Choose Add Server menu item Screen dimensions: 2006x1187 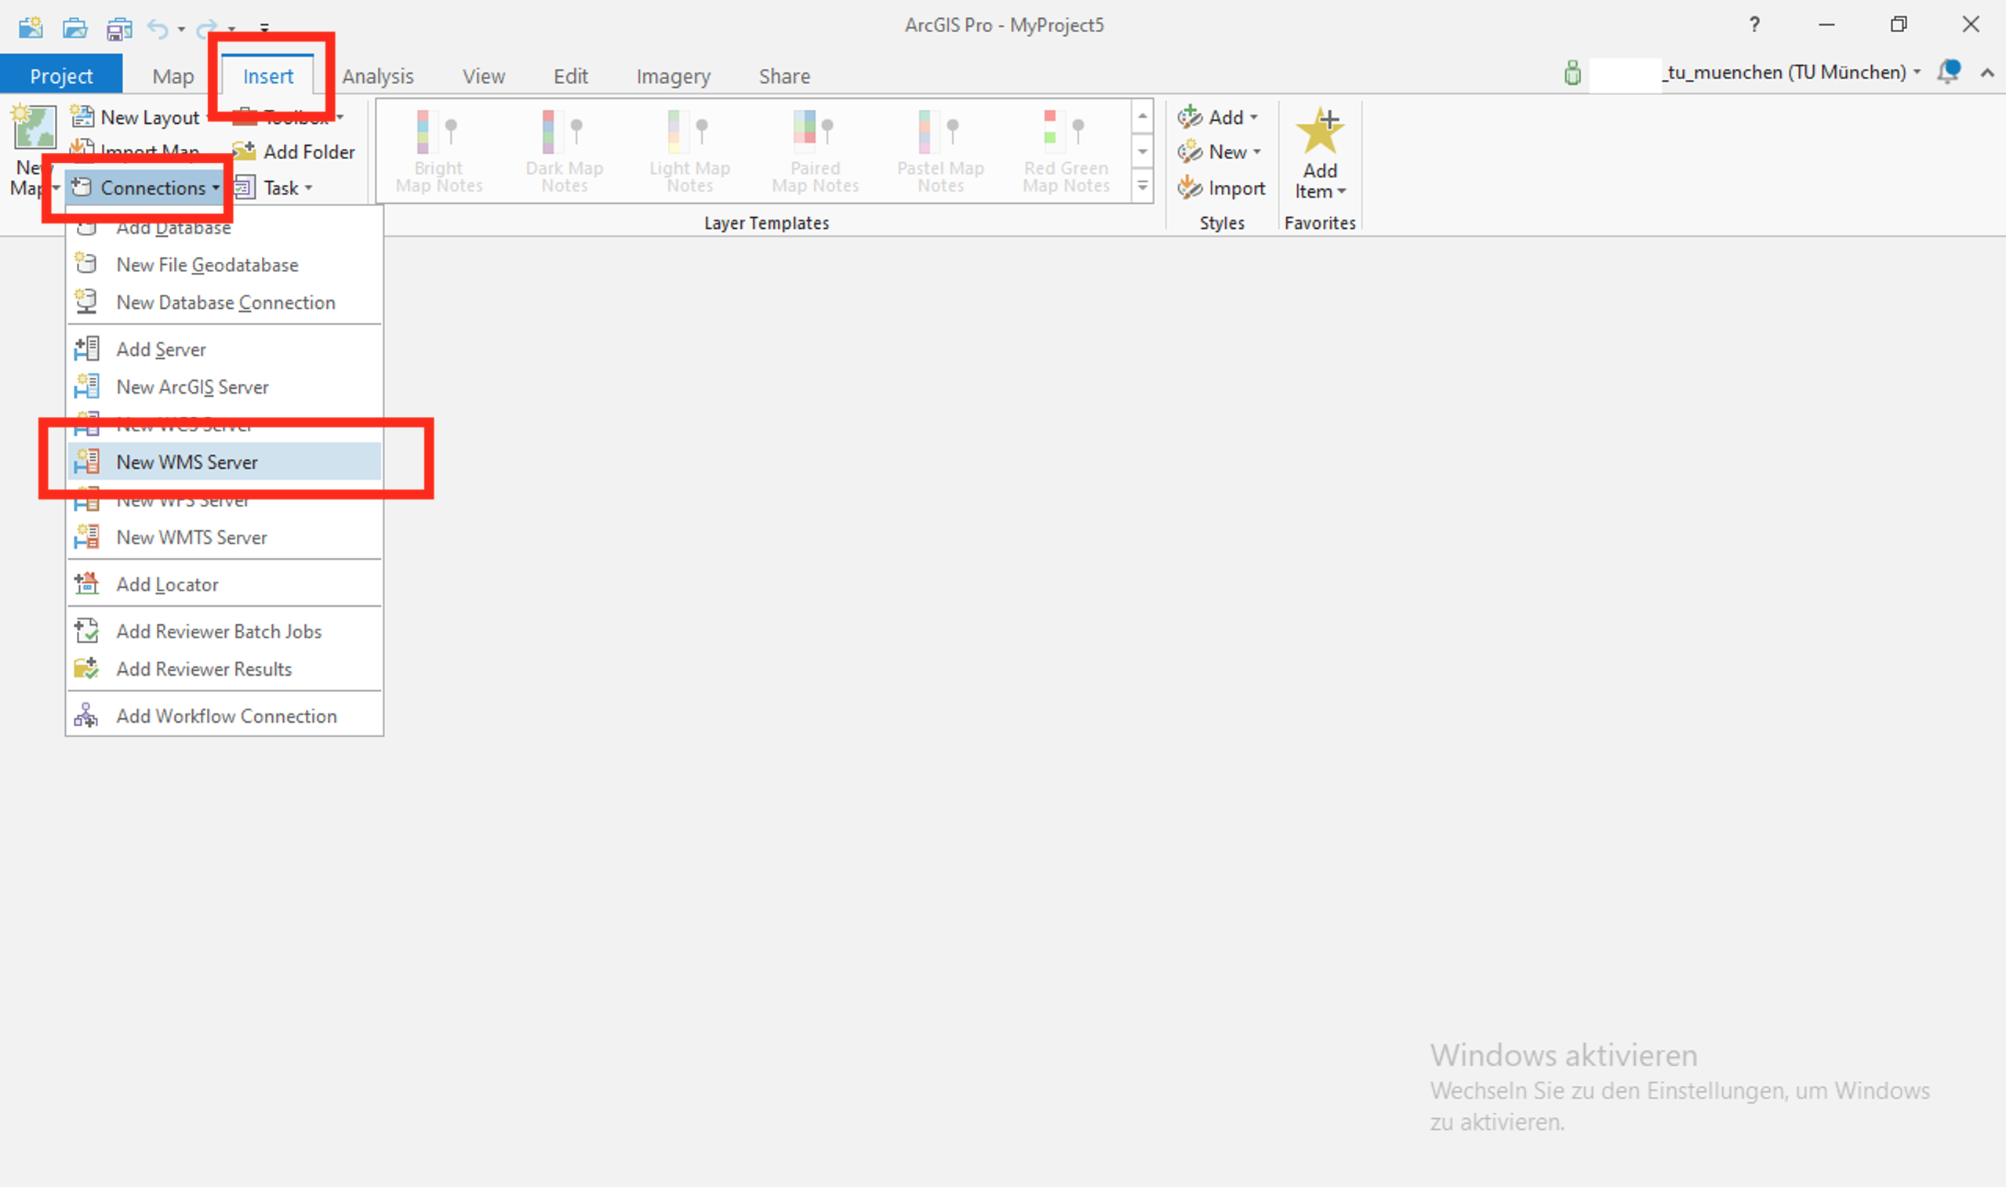pyautogui.click(x=224, y=350)
